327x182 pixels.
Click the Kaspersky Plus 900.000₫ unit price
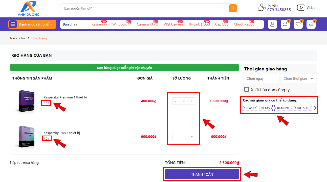[149, 137]
